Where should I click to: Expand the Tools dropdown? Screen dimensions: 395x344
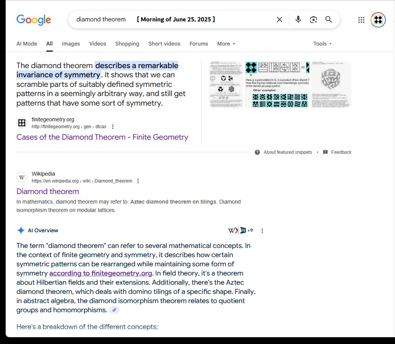(x=322, y=44)
